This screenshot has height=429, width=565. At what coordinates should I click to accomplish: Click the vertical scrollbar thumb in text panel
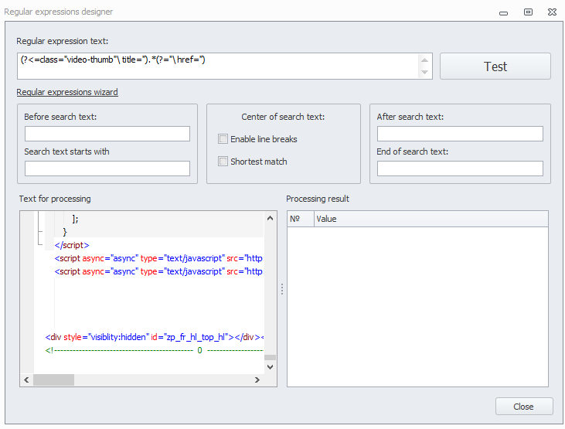[271, 357]
